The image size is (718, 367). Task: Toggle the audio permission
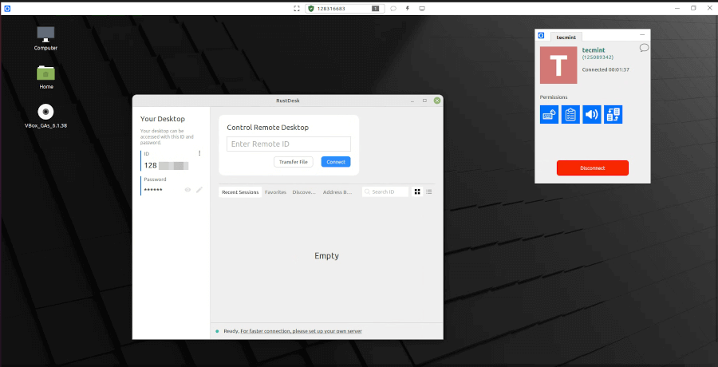[592, 115]
